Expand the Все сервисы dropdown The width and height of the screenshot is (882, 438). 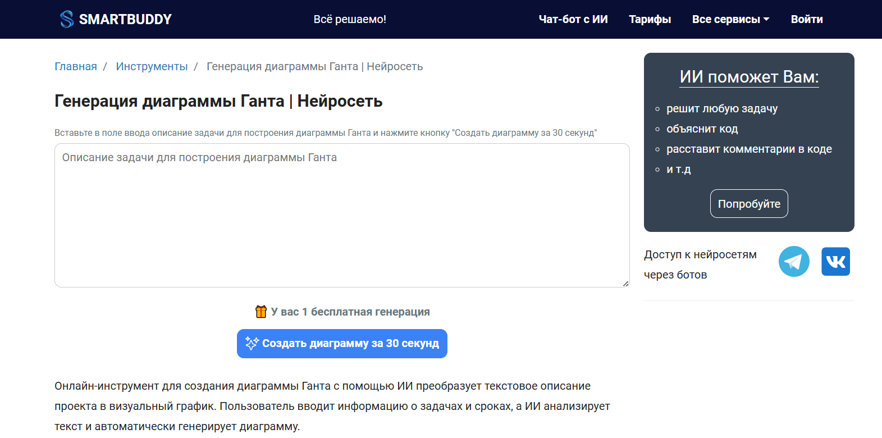730,19
